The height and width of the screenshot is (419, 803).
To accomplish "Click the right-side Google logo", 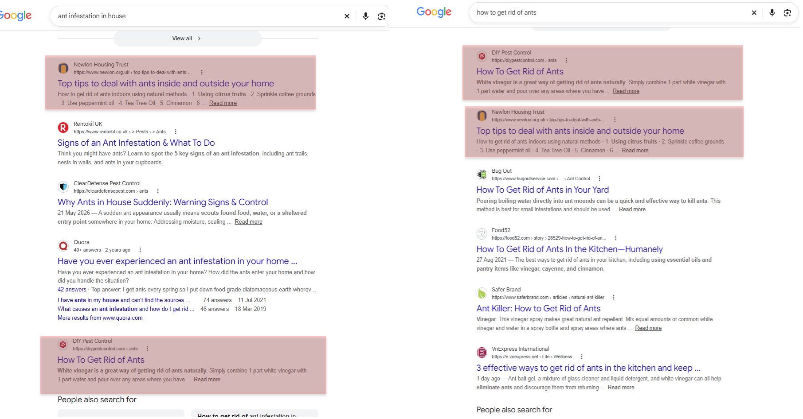I will 434,12.
